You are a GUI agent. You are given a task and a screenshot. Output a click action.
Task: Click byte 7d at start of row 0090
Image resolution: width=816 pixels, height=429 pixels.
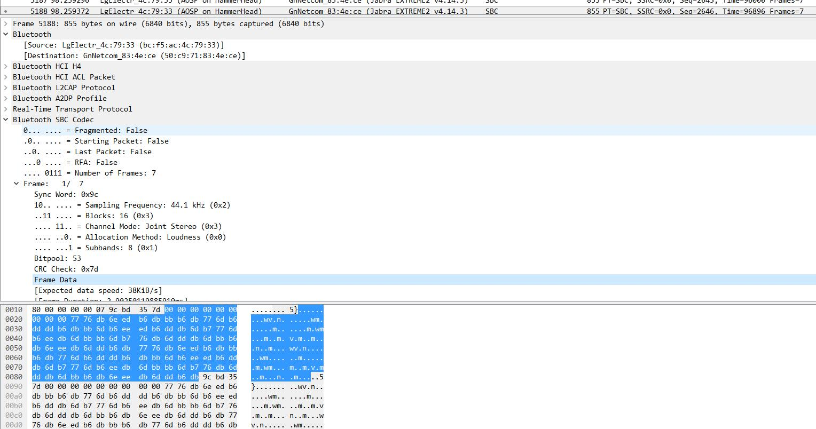click(36, 386)
